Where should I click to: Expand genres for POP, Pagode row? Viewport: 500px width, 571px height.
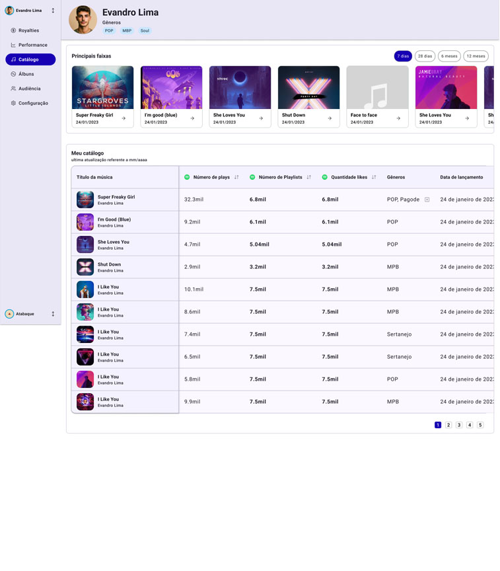tap(427, 200)
